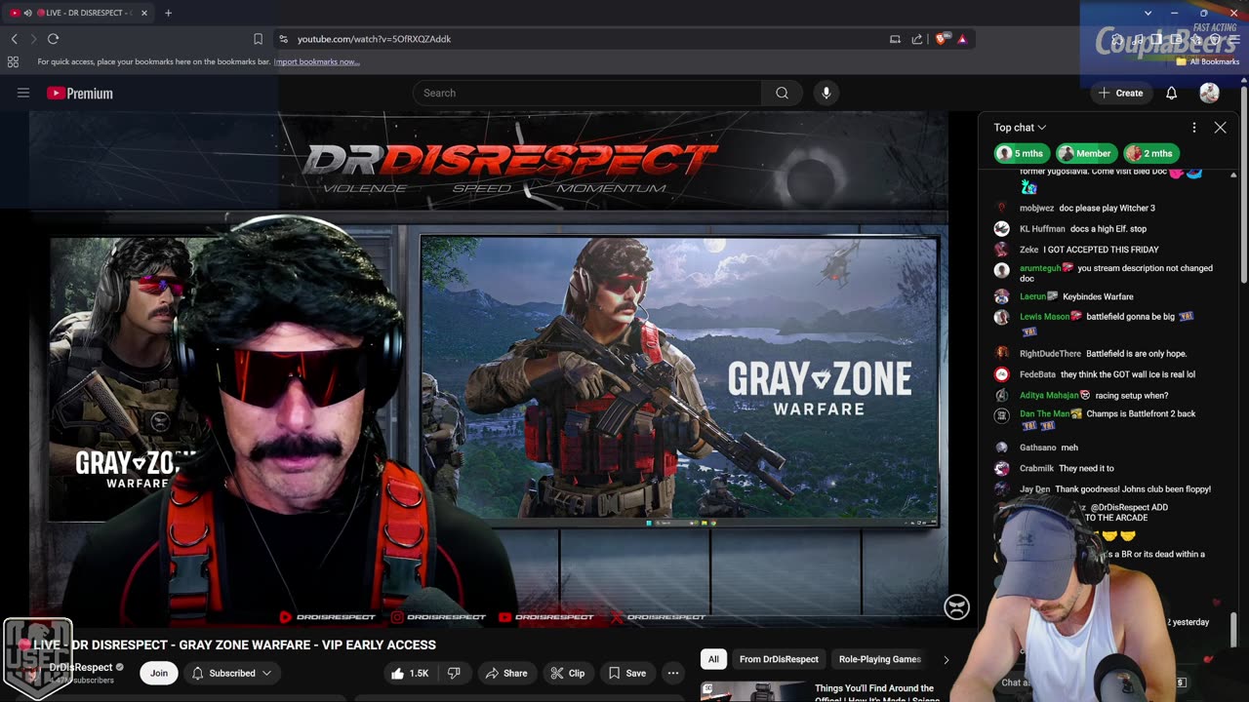Click username Lewis Mason in chat
Image resolution: width=1249 pixels, height=702 pixels.
(1044, 317)
